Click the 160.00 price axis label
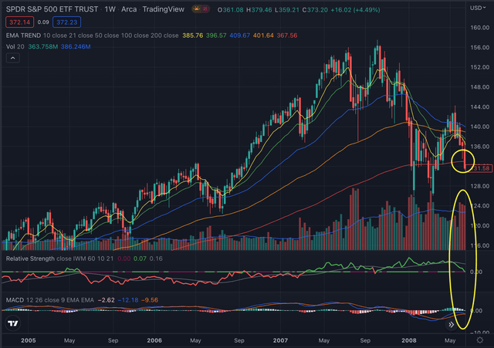Viewport: 494px width, 348px height. 480,28
